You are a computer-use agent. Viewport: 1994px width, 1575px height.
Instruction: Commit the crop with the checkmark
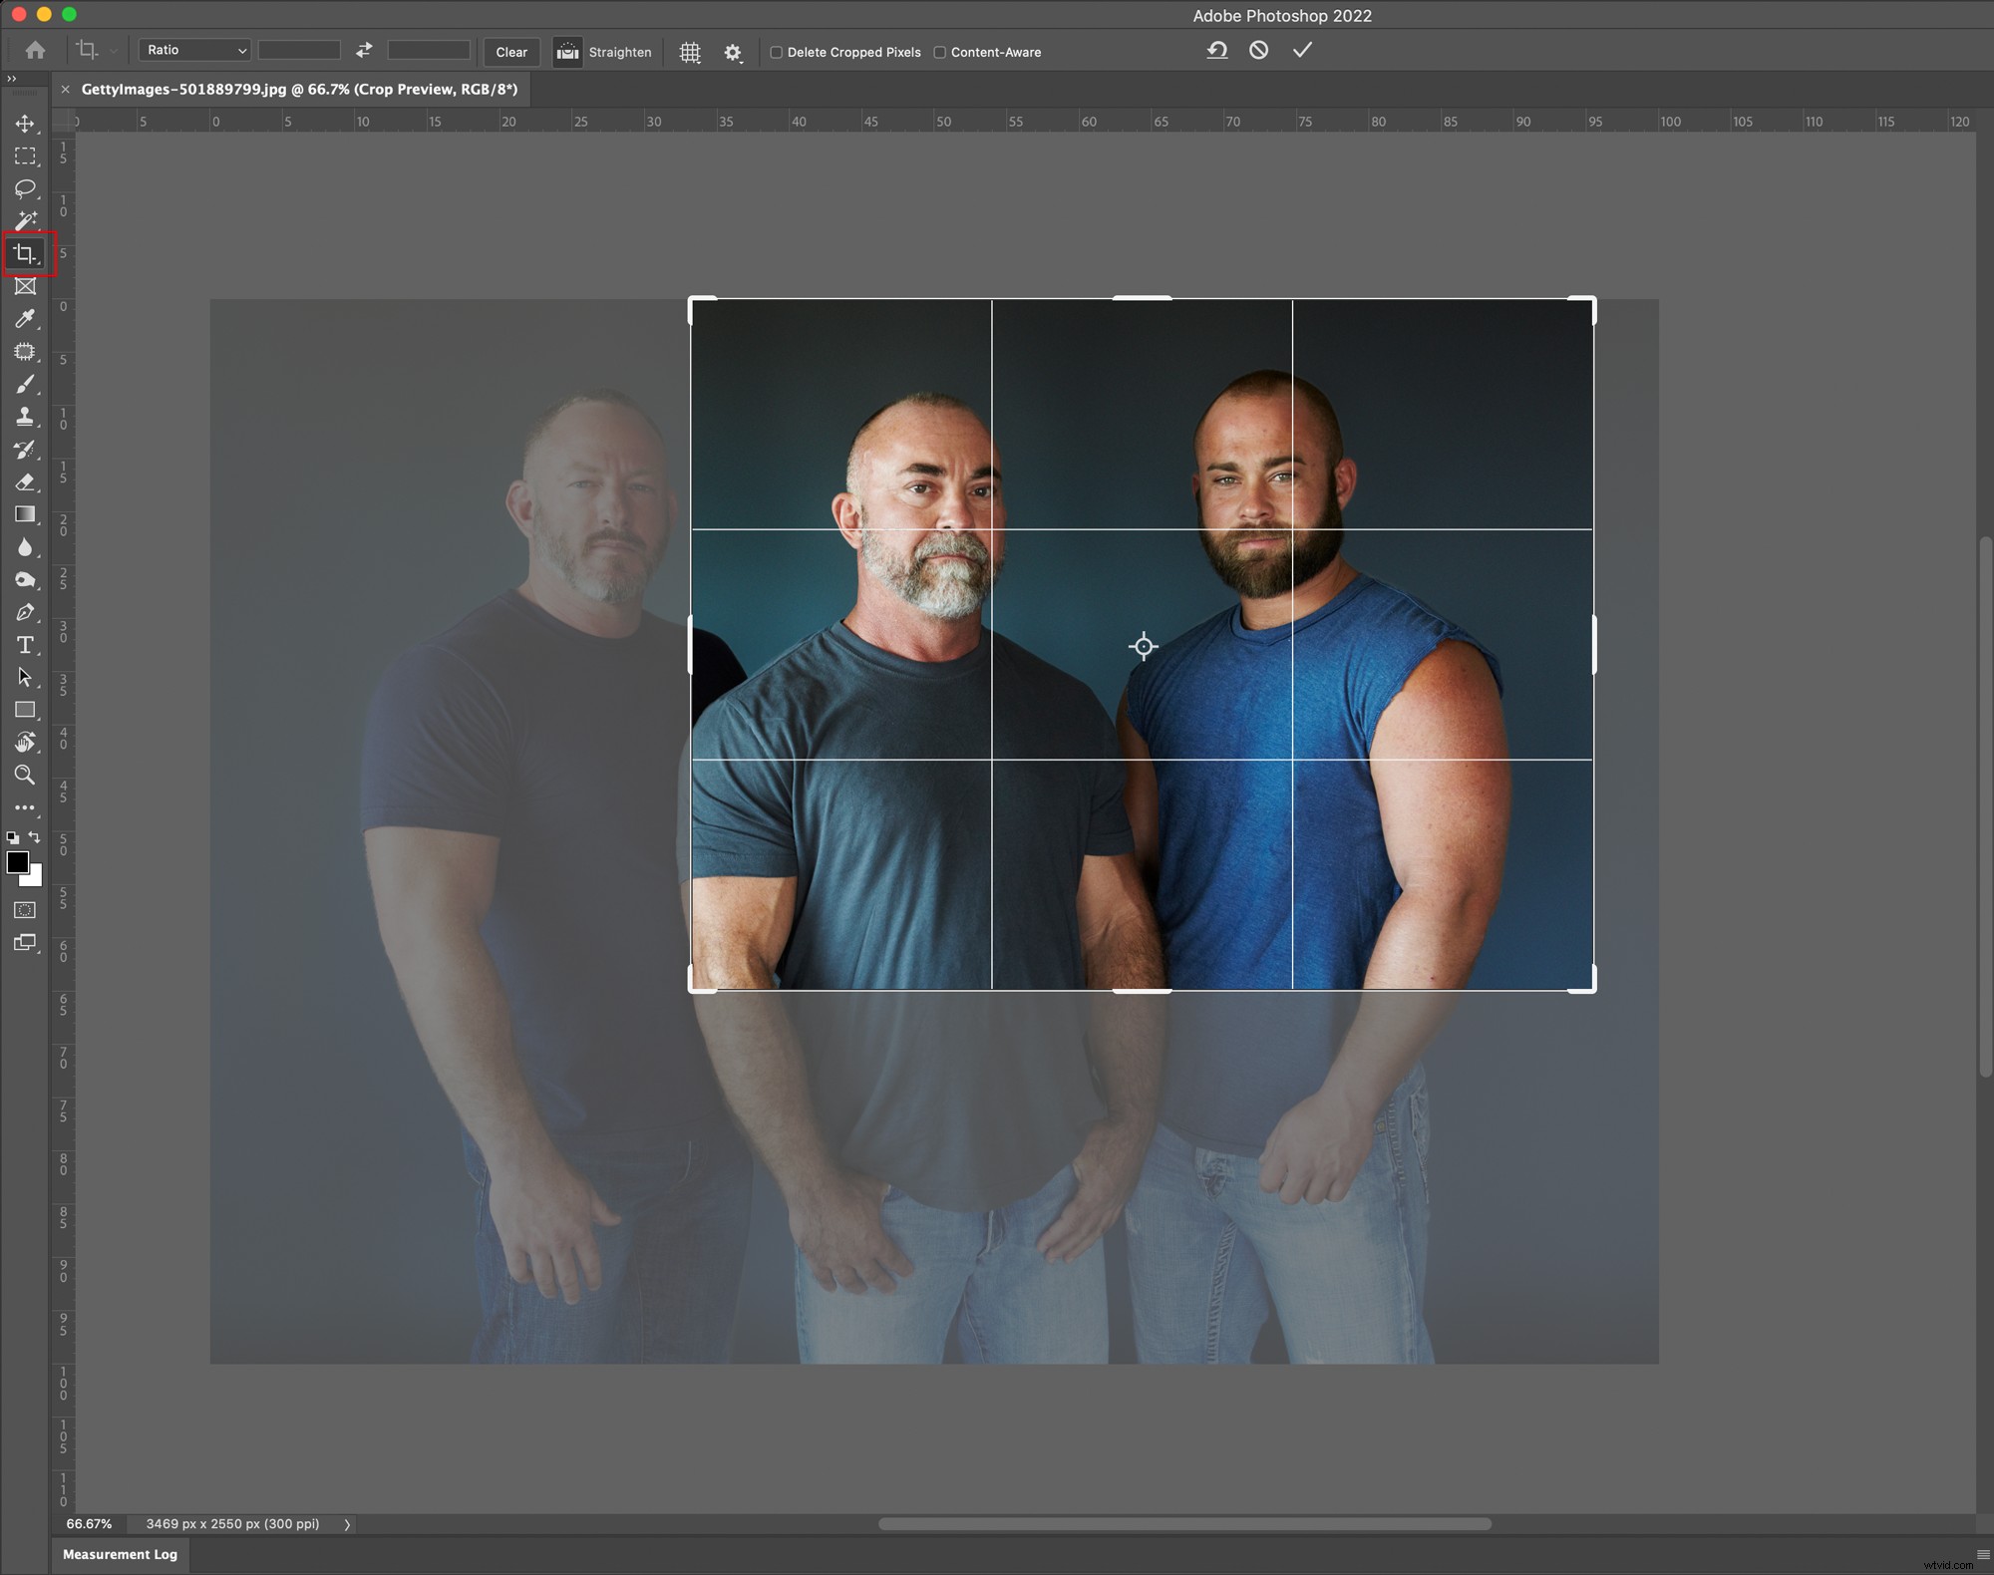pyautogui.click(x=1301, y=50)
